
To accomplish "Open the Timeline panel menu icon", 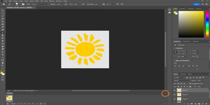I will [165, 93].
